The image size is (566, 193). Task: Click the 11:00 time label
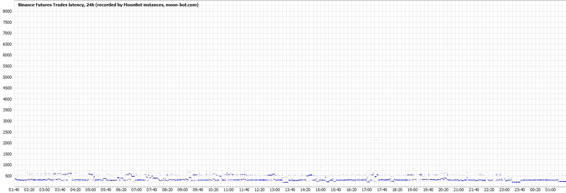(x=229, y=190)
